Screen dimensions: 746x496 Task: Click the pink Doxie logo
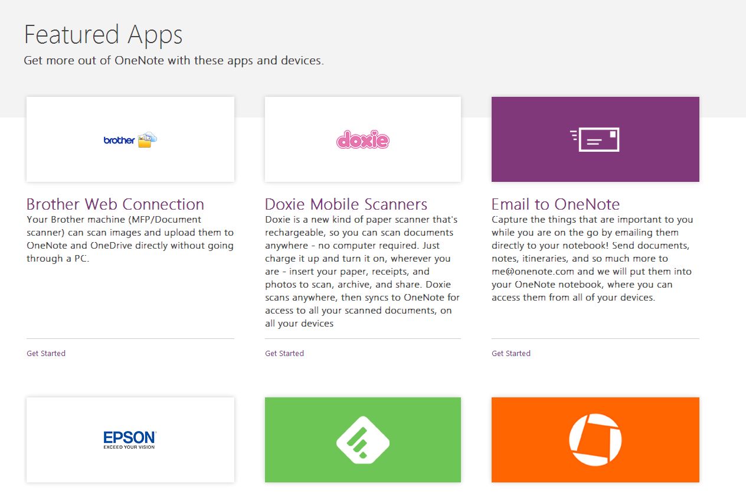[x=363, y=140]
